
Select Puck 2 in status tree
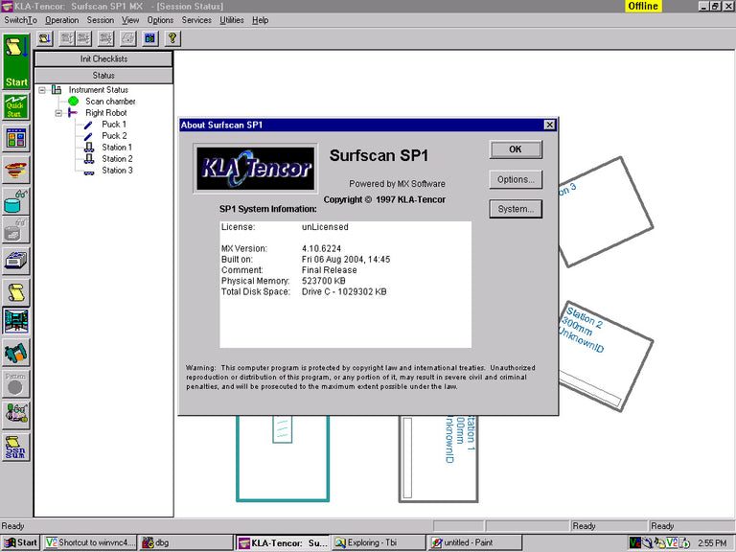point(114,136)
